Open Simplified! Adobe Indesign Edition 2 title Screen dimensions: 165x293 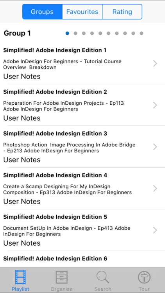click(55, 92)
